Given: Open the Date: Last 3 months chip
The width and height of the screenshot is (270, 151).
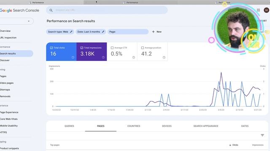Looking at the screenshot, I should pyautogui.click(x=91, y=32).
